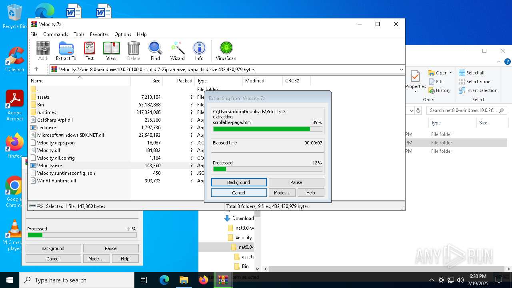Open Recycle Bin desktop icon
The image size is (512, 288).
(15, 16)
